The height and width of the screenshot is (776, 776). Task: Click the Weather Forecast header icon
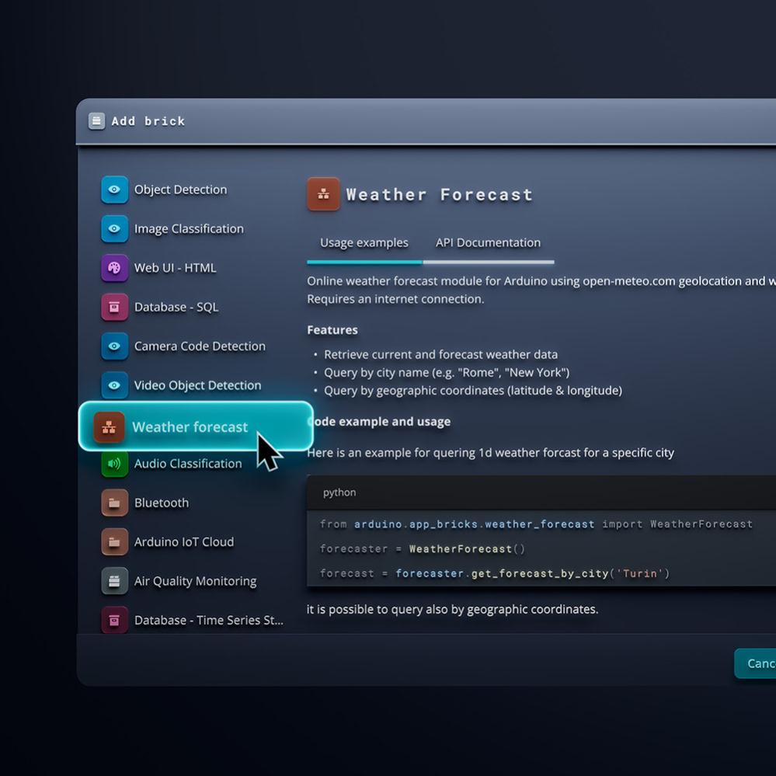point(323,194)
